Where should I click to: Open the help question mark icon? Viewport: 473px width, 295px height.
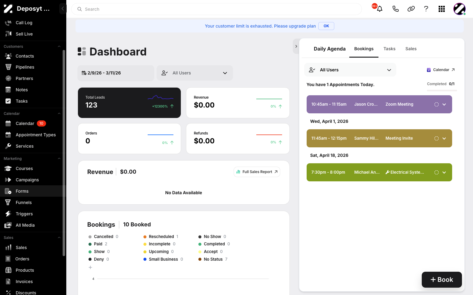(426, 9)
